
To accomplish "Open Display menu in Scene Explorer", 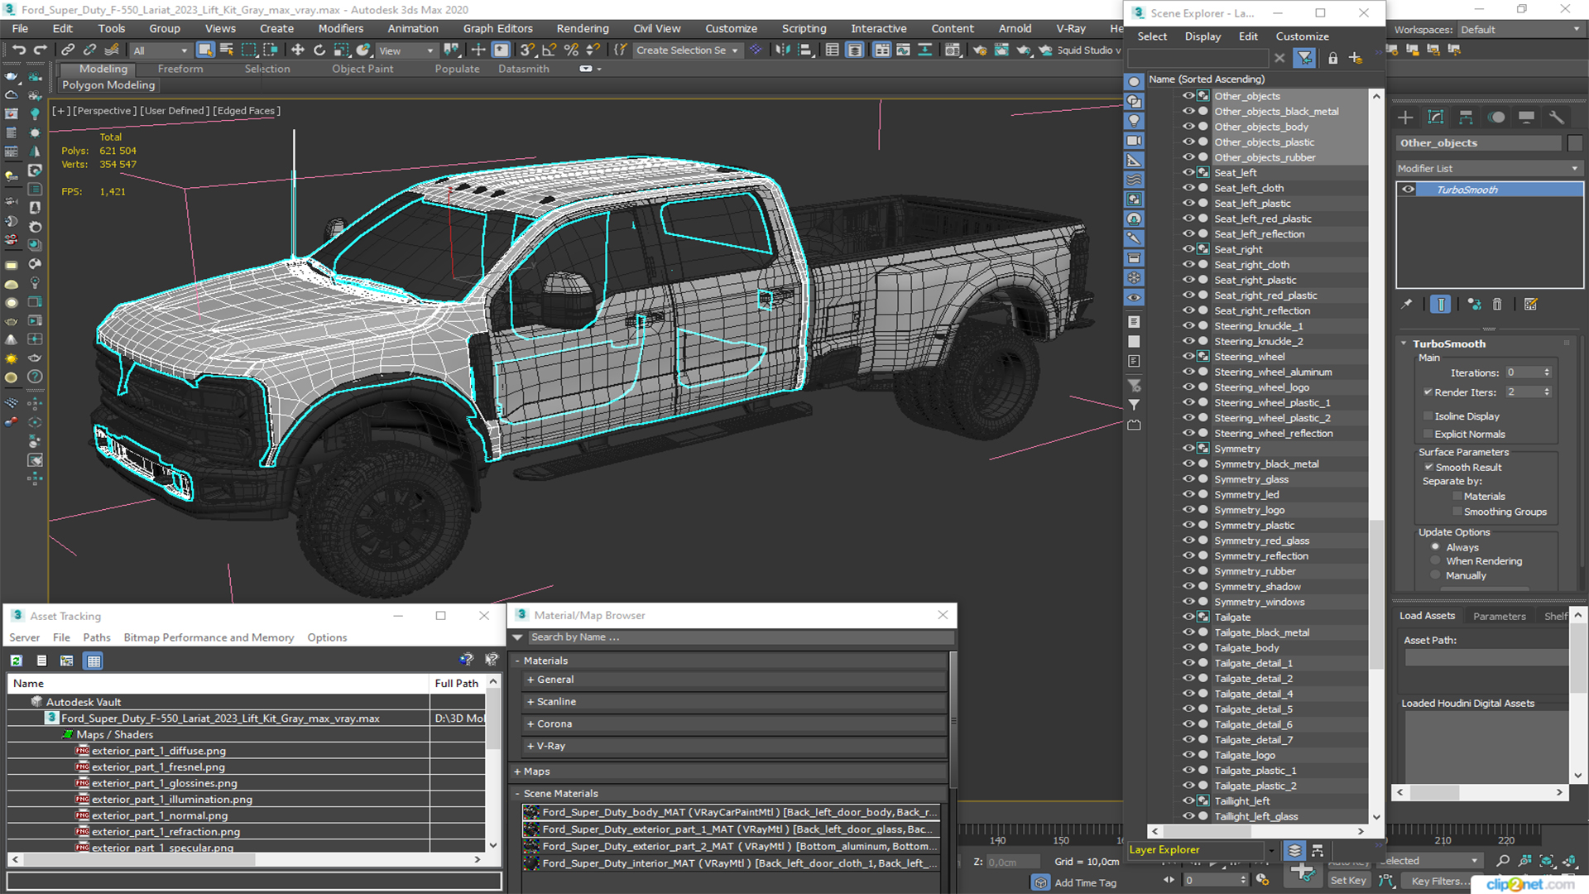I will (x=1203, y=36).
